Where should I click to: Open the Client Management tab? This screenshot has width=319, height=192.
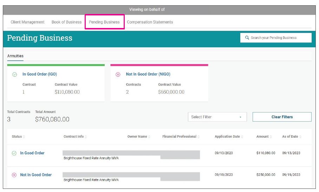click(27, 22)
